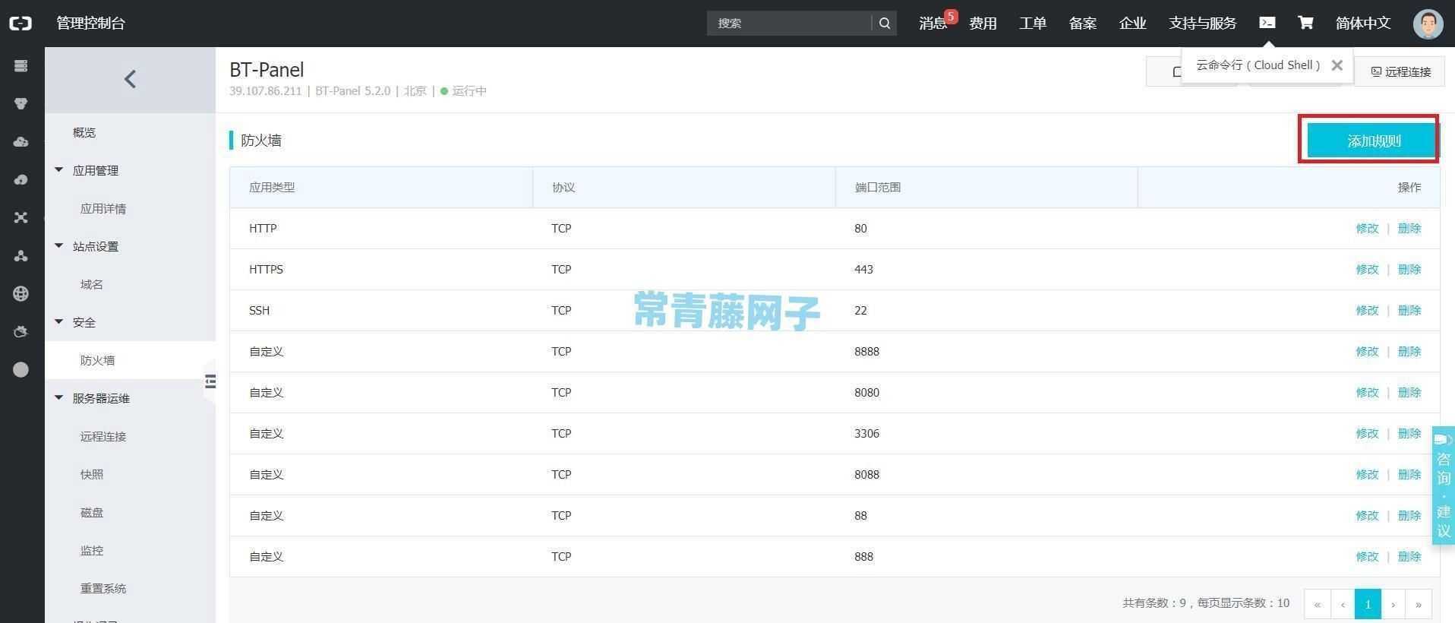Click 修改 for port 88 rule
Image resolution: width=1455 pixels, height=623 pixels.
pos(1367,515)
